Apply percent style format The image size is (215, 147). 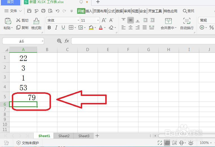pyautogui.click(x=211, y=27)
